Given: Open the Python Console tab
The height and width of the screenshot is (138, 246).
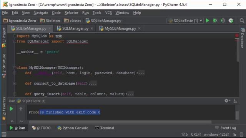Looking at the screenshot, I should point(73,128).
